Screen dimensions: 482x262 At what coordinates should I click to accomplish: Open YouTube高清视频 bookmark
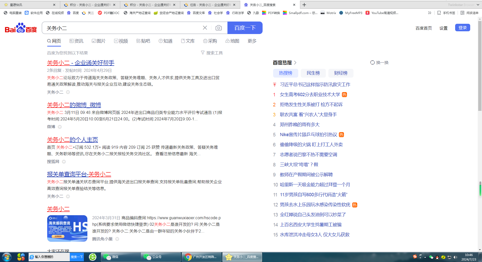click(x=382, y=13)
